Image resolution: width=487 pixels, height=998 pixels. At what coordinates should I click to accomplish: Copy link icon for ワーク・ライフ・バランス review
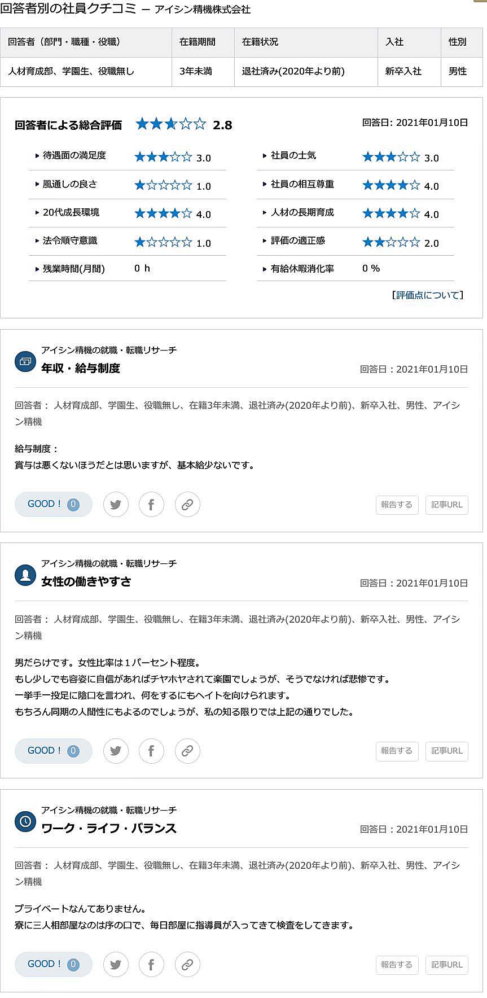(187, 965)
